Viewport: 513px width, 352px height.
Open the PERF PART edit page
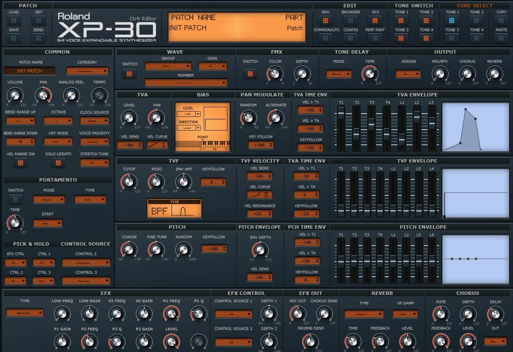375,38
